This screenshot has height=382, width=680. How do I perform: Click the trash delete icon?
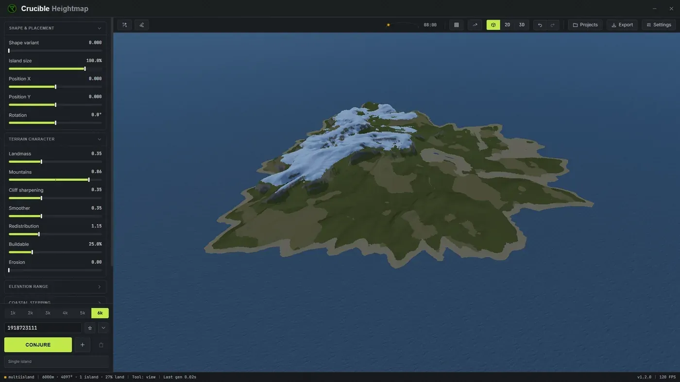click(x=101, y=345)
